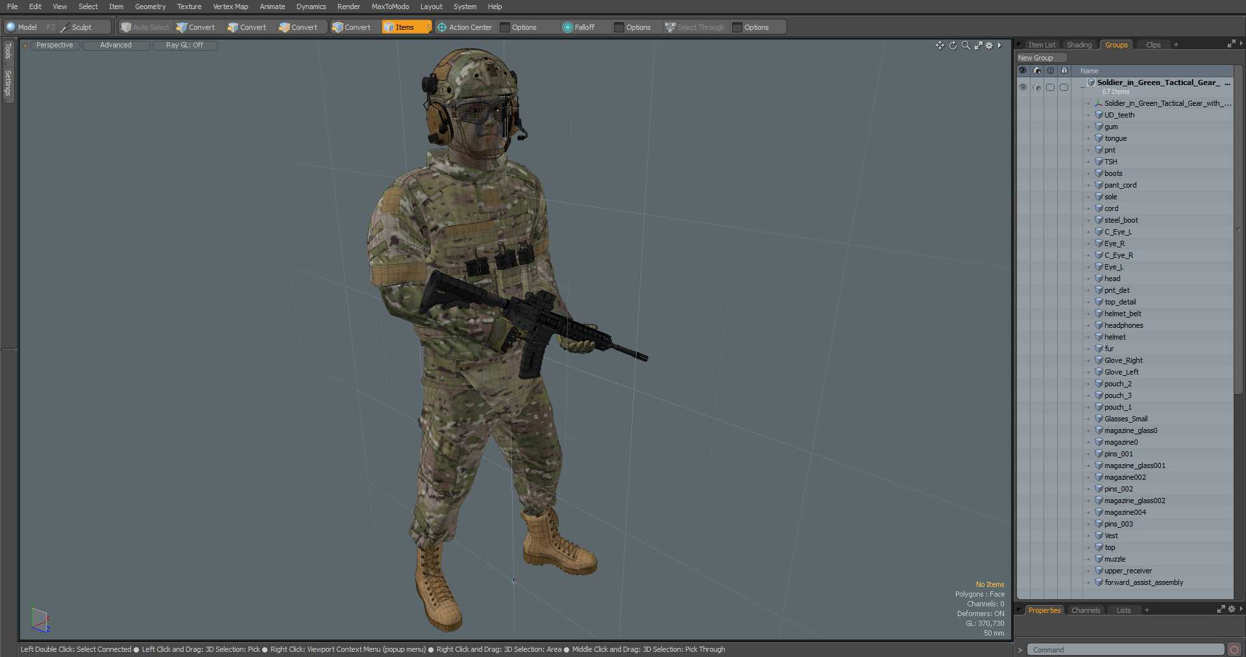Click the eye visibility column header

pos(1023,70)
